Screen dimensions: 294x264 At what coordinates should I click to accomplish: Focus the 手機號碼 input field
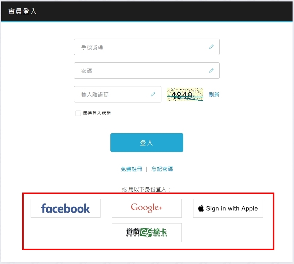click(146, 47)
